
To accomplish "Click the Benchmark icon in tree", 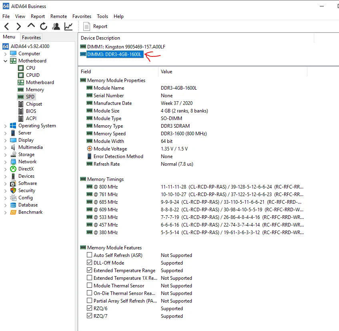I will click(x=13, y=212).
